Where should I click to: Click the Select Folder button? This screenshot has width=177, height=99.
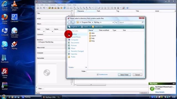[124, 75]
